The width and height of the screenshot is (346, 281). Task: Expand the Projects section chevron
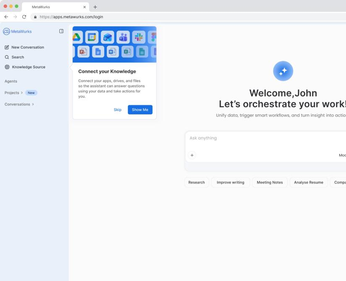pos(22,93)
